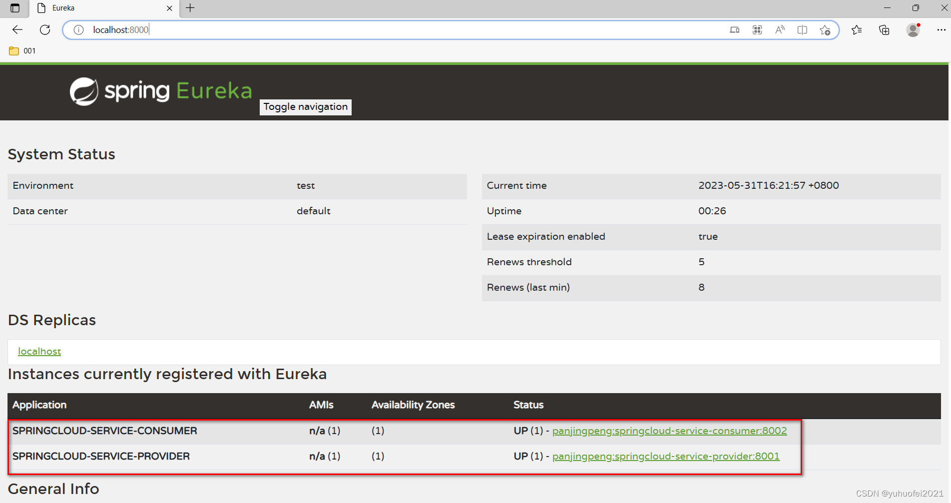Select SPRINGCLOUD-SERVICE-CONSUMER application name
The width and height of the screenshot is (951, 503).
(x=105, y=431)
